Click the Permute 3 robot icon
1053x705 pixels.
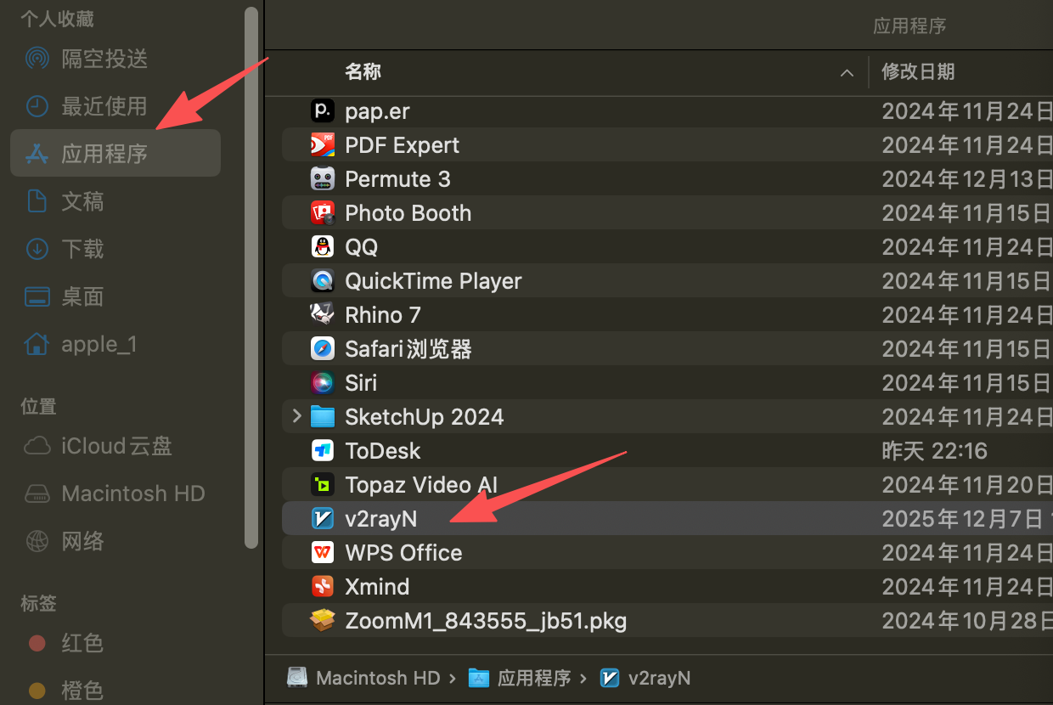(323, 178)
